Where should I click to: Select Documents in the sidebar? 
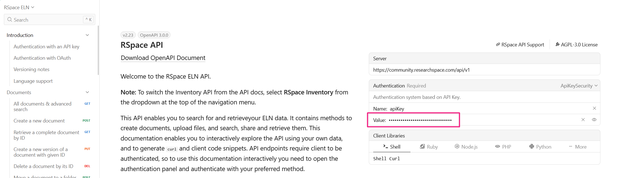(19, 92)
